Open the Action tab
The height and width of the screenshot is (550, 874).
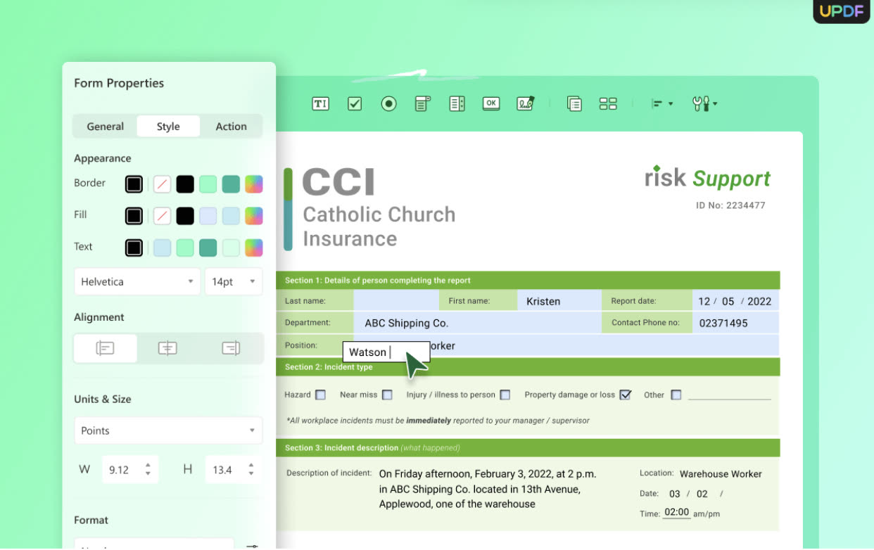[232, 127]
